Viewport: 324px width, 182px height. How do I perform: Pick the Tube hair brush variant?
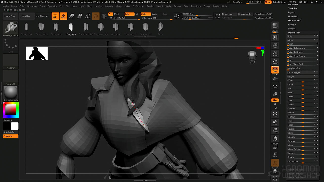point(160,29)
